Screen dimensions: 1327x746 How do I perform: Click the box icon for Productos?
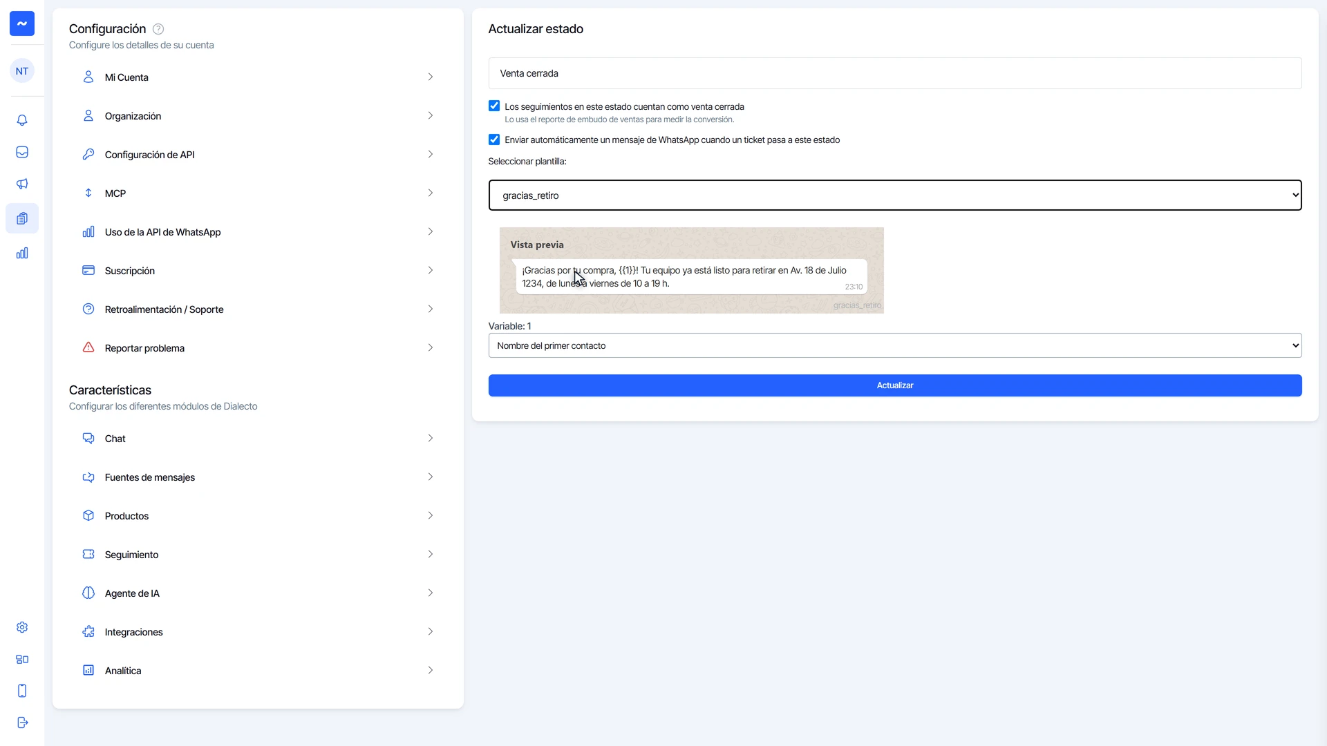click(x=88, y=515)
